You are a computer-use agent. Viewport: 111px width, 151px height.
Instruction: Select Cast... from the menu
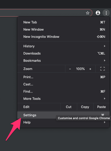(63, 84)
